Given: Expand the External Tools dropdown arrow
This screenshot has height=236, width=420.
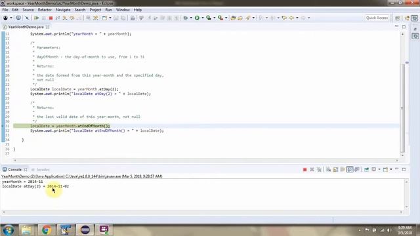Looking at the screenshot, I should click(x=226, y=18).
